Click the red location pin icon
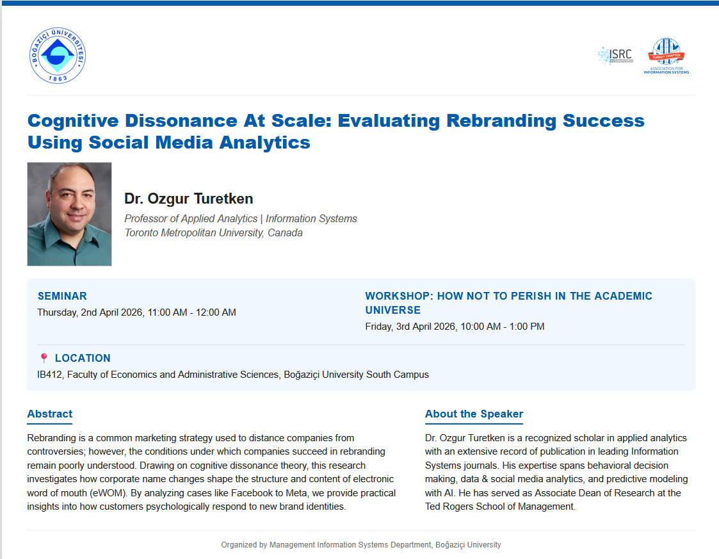This screenshot has width=719, height=559. pos(44,358)
